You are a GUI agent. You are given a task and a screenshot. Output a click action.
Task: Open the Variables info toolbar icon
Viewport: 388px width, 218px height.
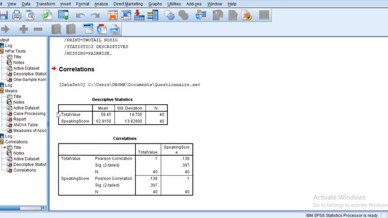[x=153, y=15]
